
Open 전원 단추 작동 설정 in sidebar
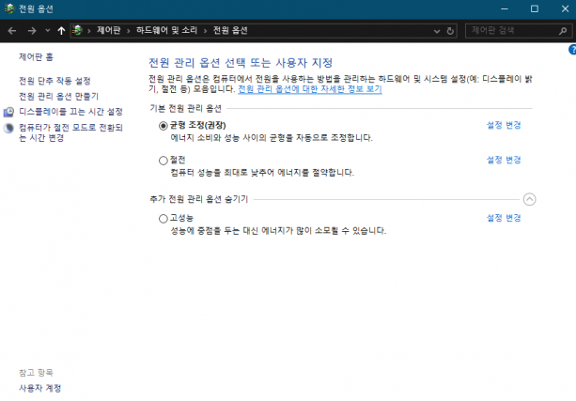(55, 81)
